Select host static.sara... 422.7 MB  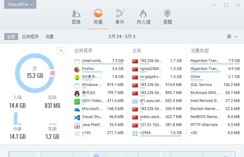[157, 117]
